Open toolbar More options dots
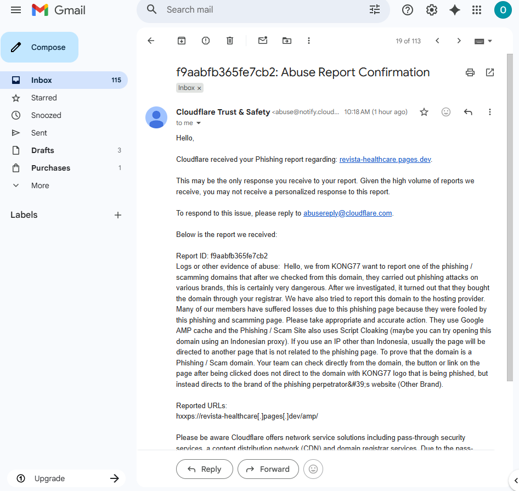The height and width of the screenshot is (491, 519). point(309,41)
